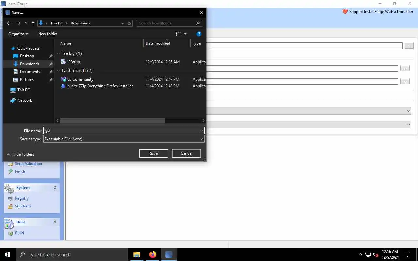Cancel the Save dialog
The height and width of the screenshot is (261, 418).
pos(186,153)
